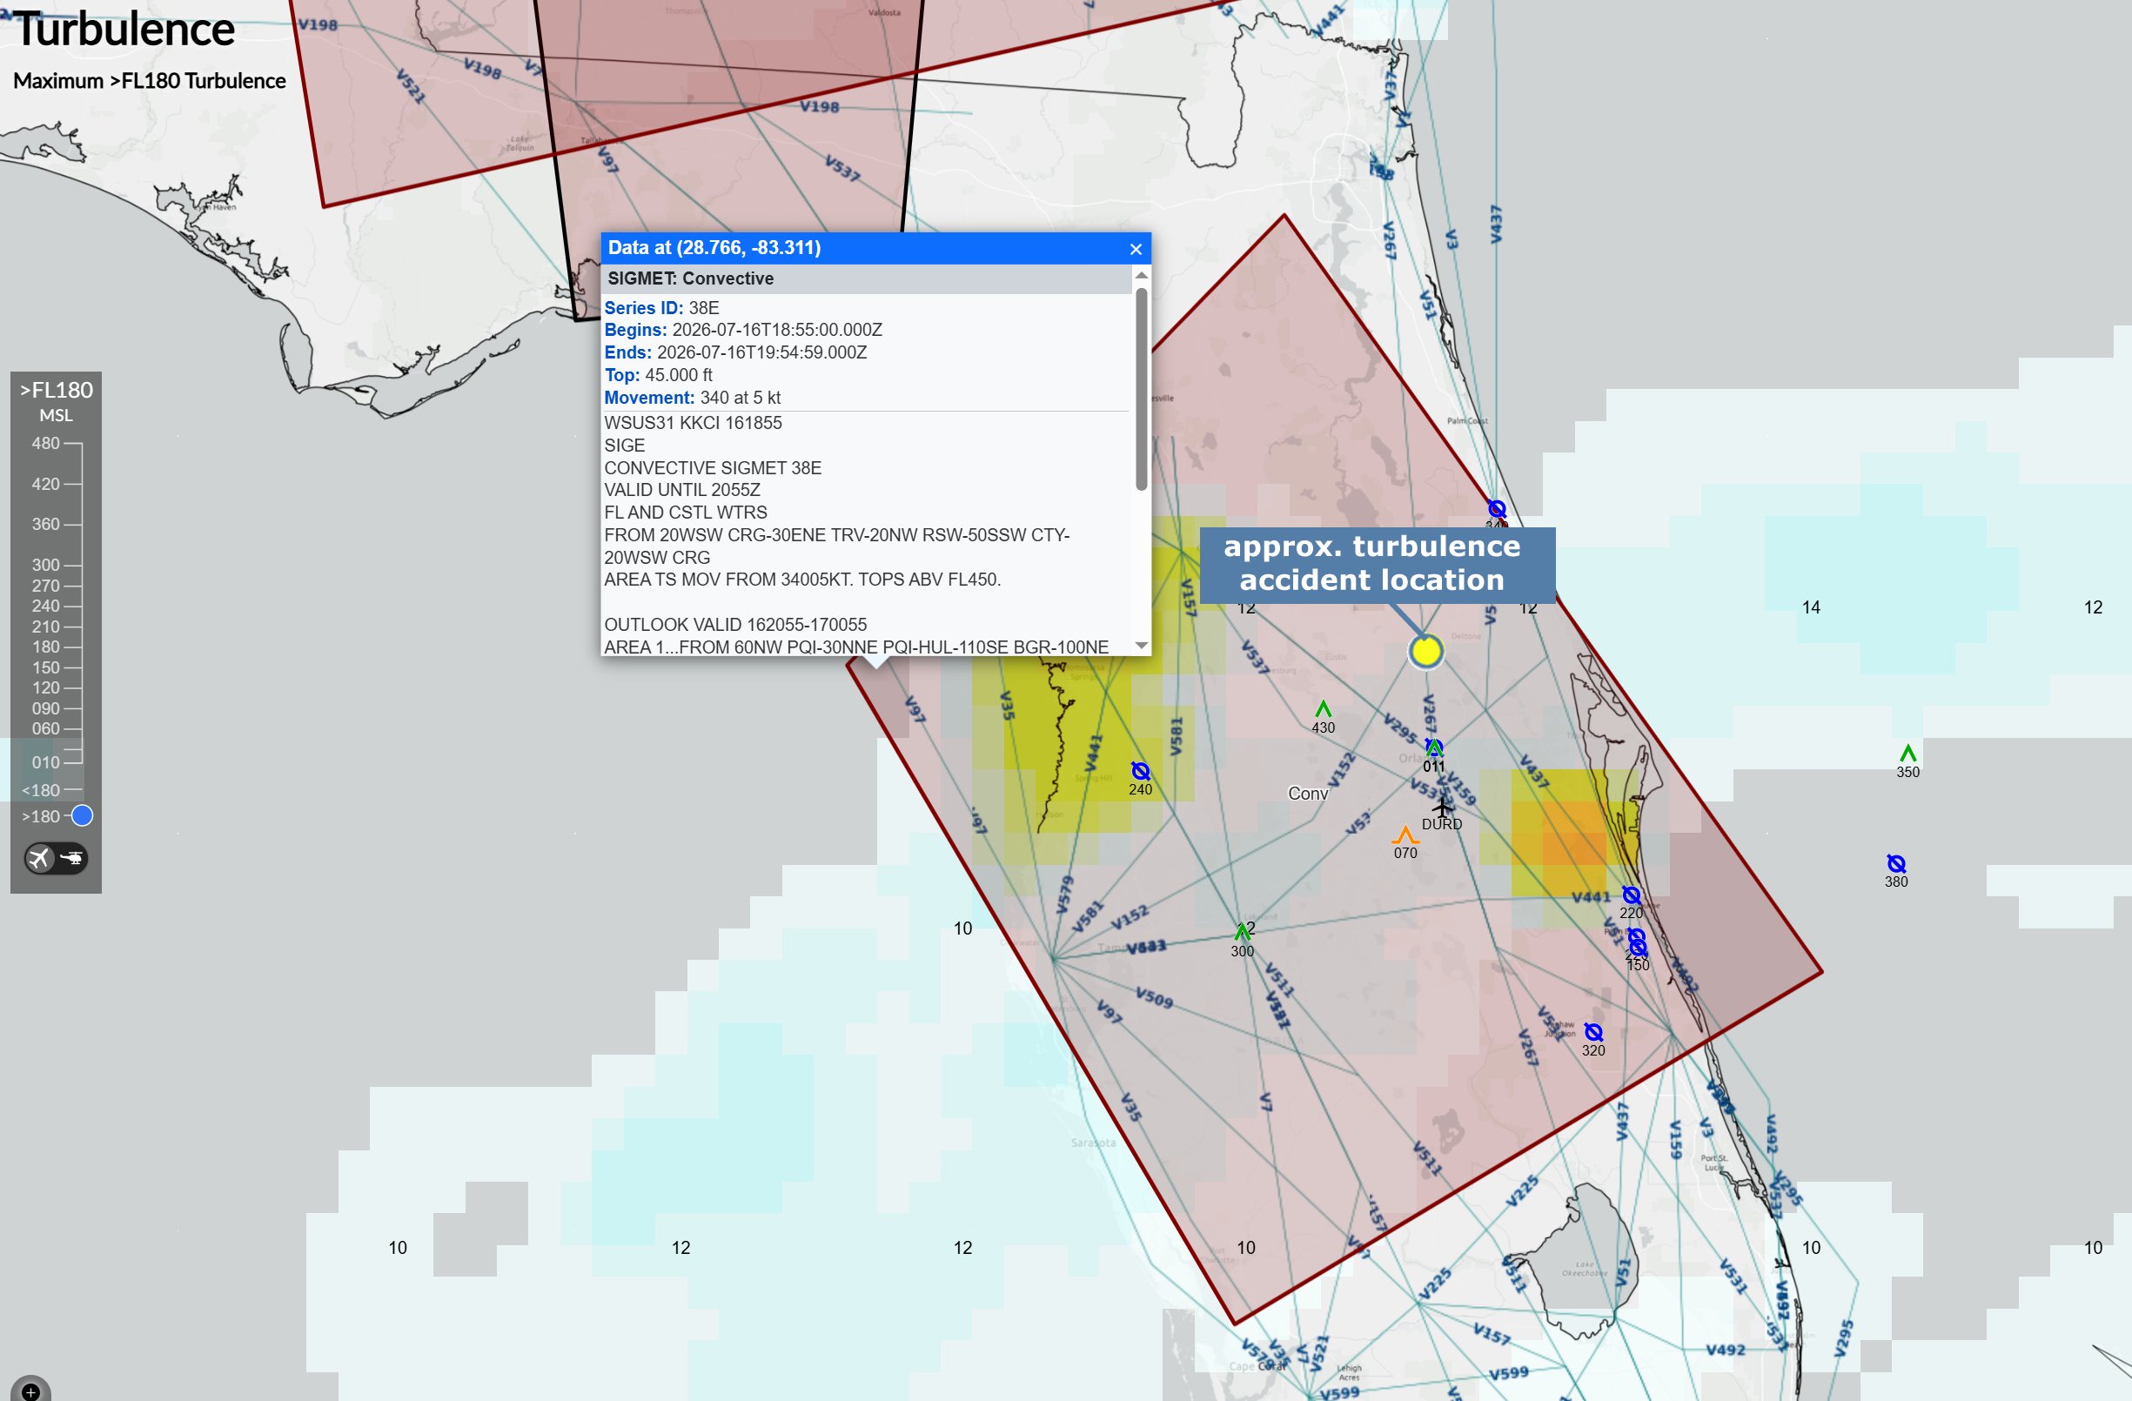Image resolution: width=2132 pixels, height=1401 pixels.
Task: Select the 270 altitude level
Action: tap(45, 586)
